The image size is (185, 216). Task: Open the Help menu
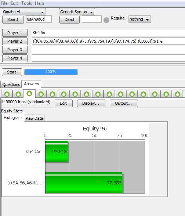pyautogui.click(x=39, y=3)
